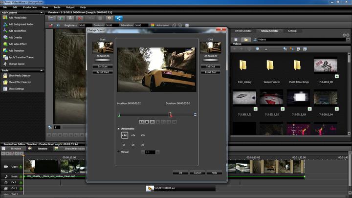
Task: Increase the manual speed value stepper
Action: tap(157, 152)
